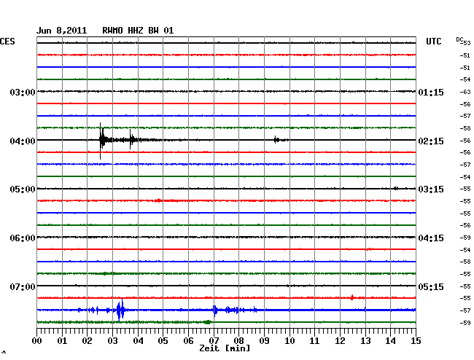This screenshot has width=474, height=360.
Task: Select x-axis tick label 05
Action: [x=163, y=340]
